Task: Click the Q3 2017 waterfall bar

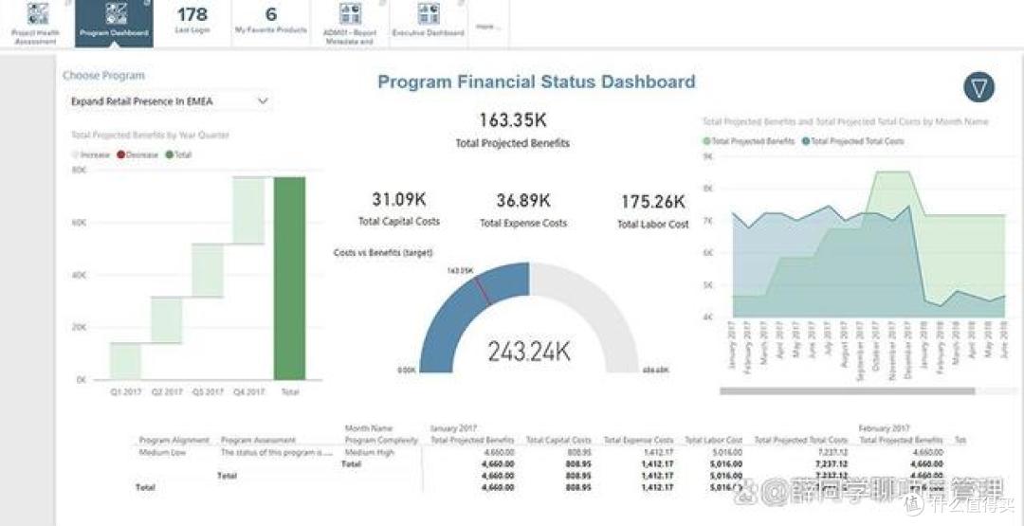Action: click(x=207, y=271)
